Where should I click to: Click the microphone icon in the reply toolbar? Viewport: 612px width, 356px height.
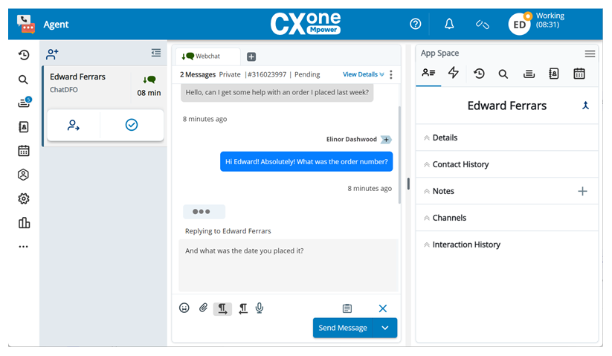260,308
